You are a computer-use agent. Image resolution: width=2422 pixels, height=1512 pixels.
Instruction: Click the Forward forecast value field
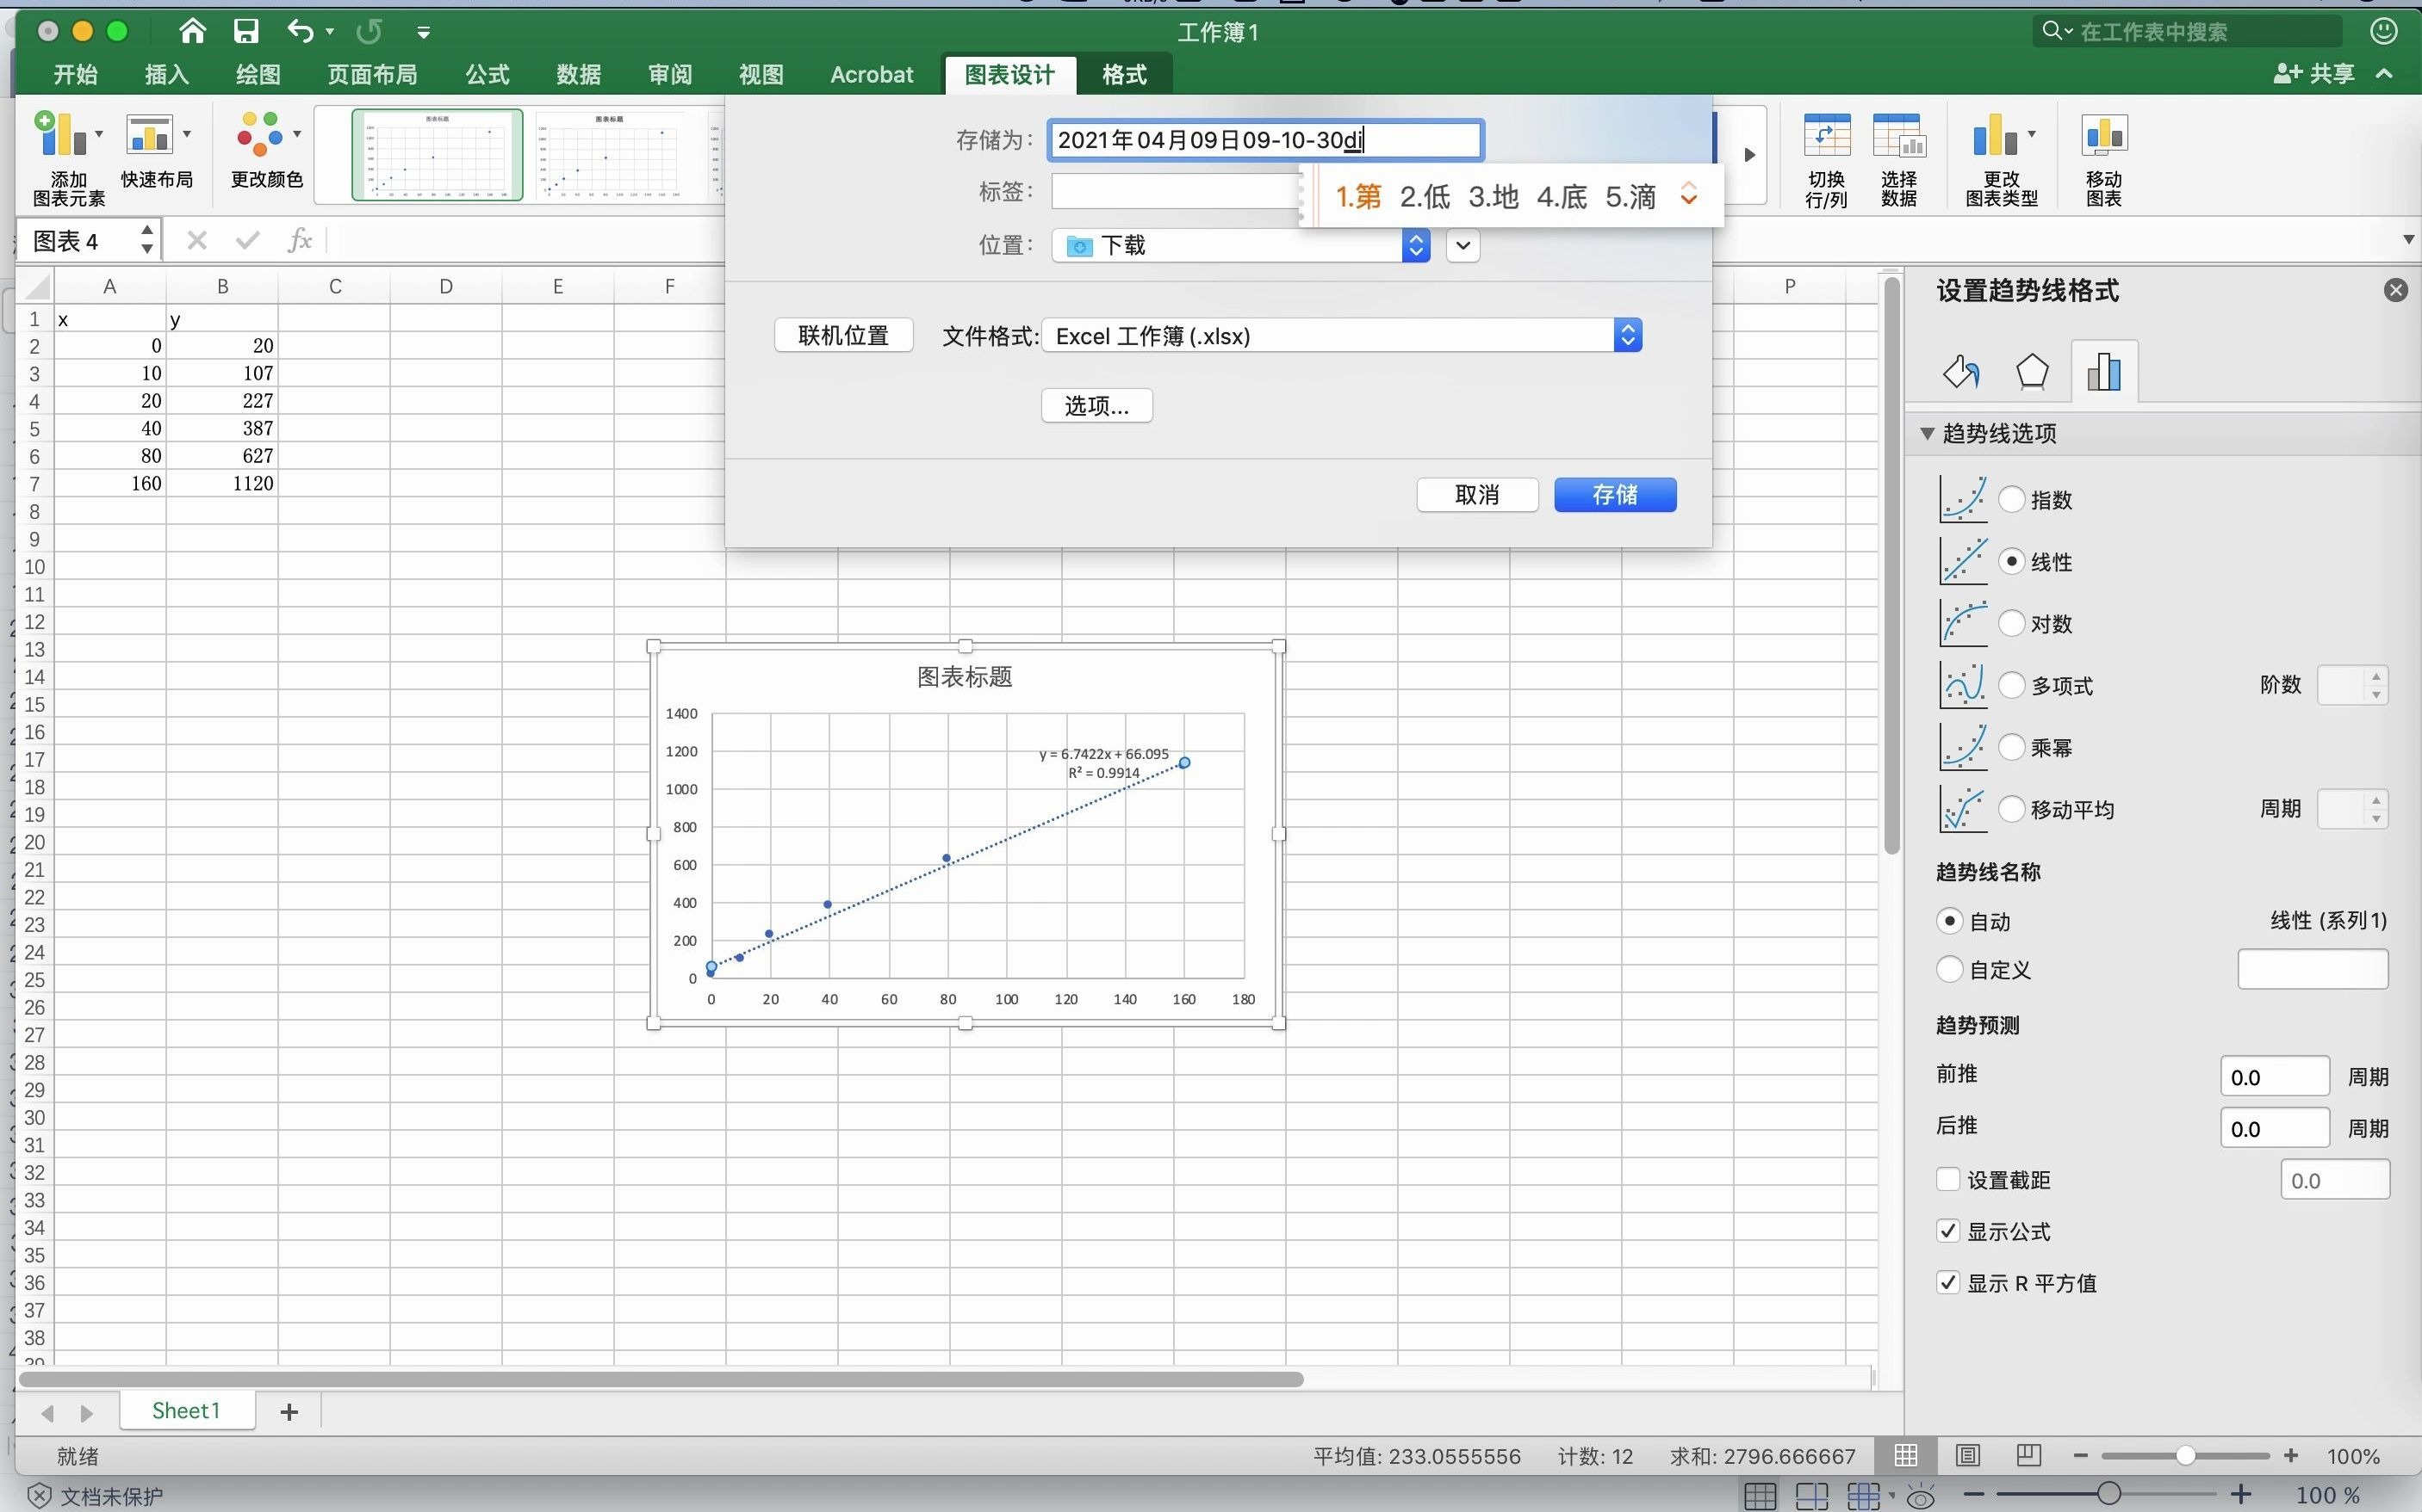click(x=2274, y=1076)
